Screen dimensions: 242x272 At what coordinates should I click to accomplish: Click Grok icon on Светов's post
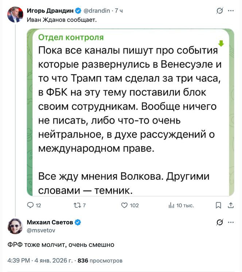[x=219, y=222]
